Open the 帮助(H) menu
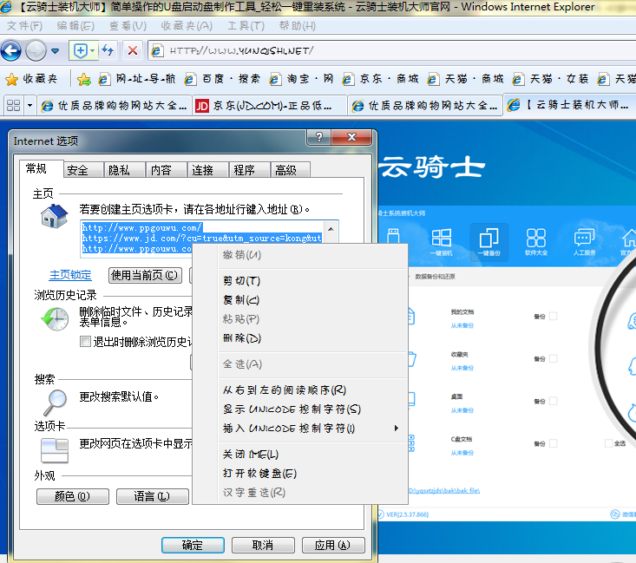Screen dimensions: 636x563 298,26
